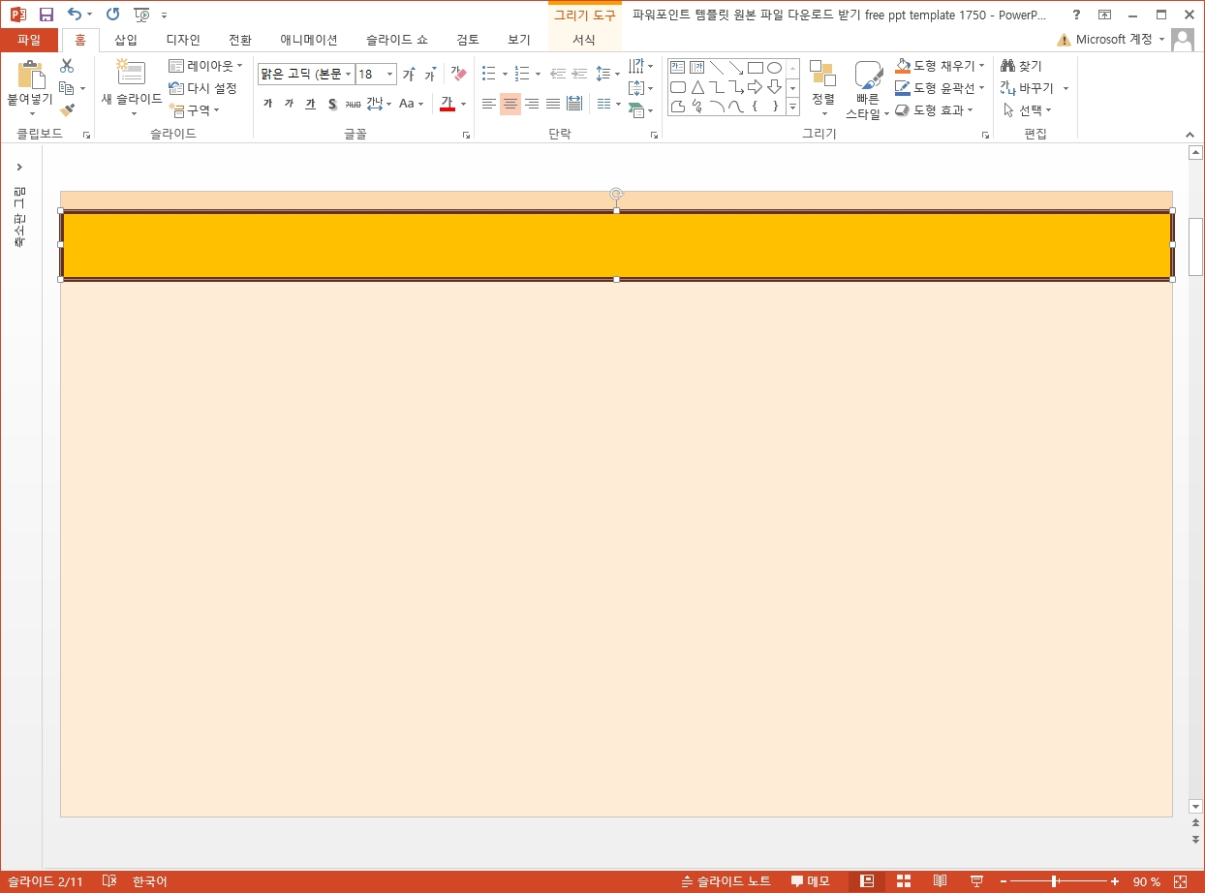The image size is (1205, 893).
Task: Align text to the left
Action: [x=489, y=104]
